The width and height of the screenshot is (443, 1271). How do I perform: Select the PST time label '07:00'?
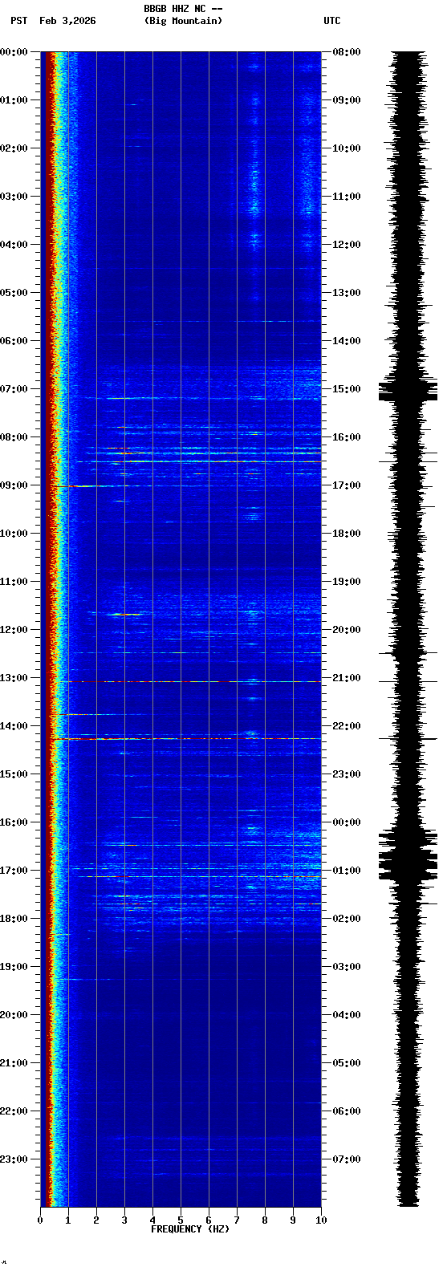(14, 389)
